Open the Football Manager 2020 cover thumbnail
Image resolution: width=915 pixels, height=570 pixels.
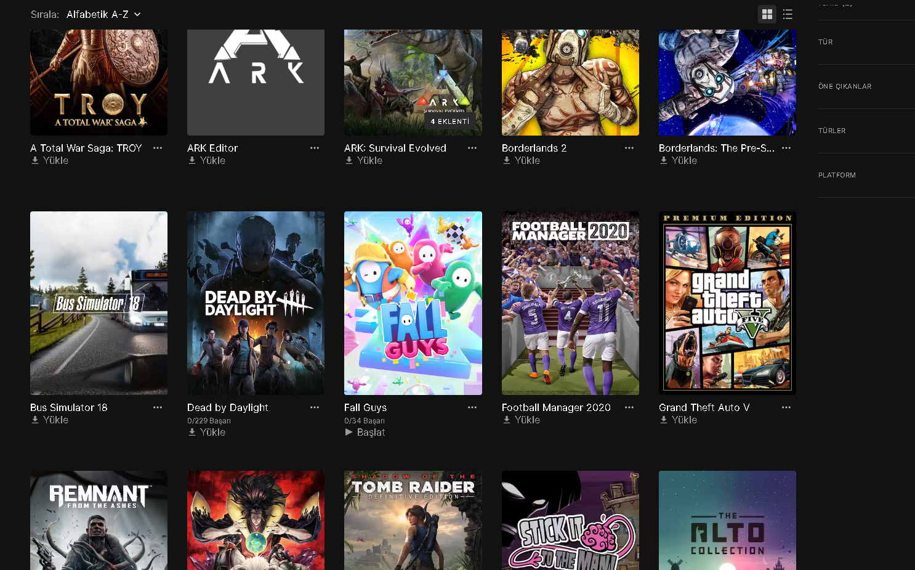[570, 303]
